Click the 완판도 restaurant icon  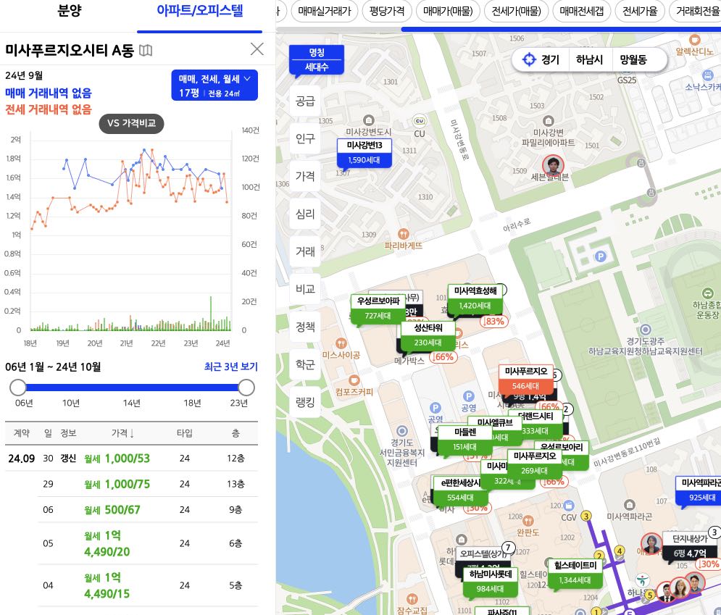[x=528, y=521]
